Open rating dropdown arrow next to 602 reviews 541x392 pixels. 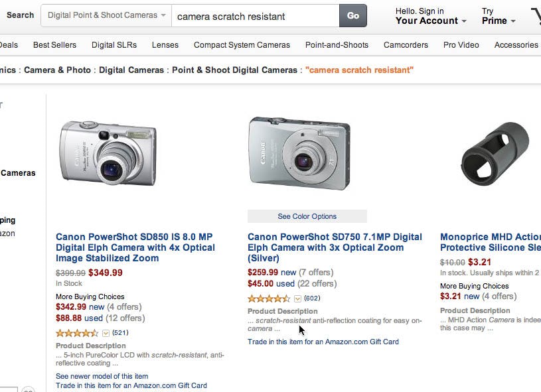tap(297, 298)
